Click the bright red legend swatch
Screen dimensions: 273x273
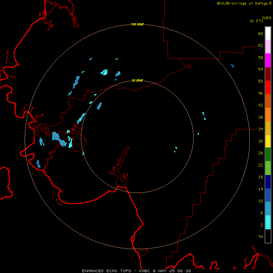click(268, 87)
